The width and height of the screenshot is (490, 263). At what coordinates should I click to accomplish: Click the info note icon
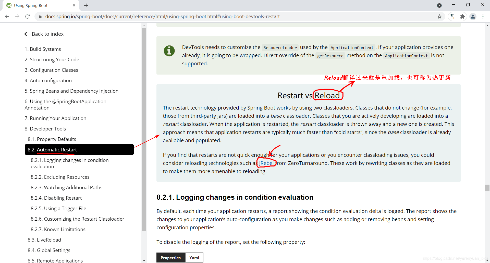(x=169, y=51)
